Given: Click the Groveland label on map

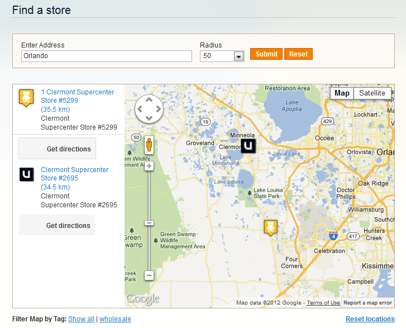Looking at the screenshot, I should pyautogui.click(x=200, y=143).
